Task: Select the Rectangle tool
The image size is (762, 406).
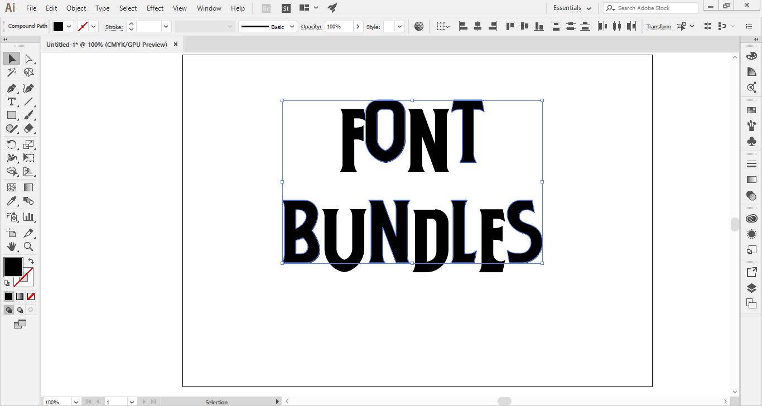Action: [x=12, y=115]
